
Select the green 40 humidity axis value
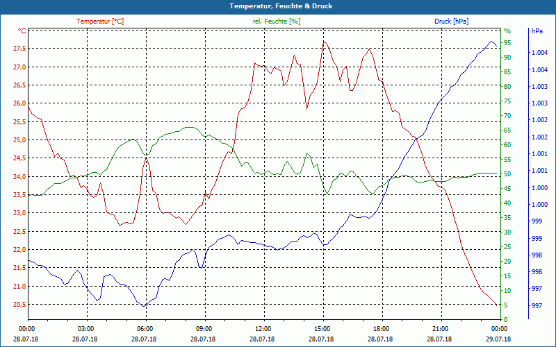pyautogui.click(x=507, y=203)
